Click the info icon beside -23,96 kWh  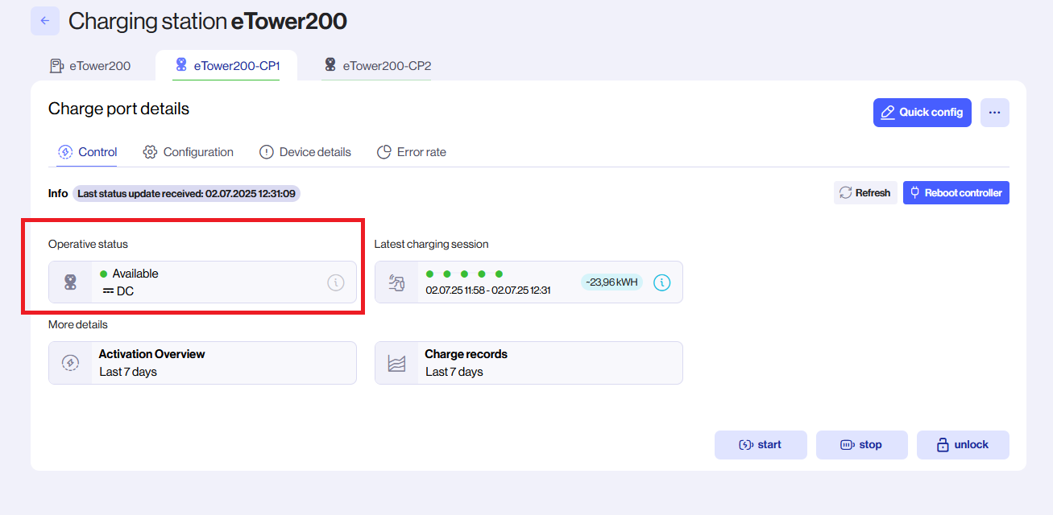[661, 282]
